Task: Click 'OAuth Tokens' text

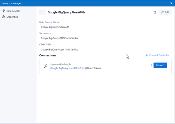Action: (93, 68)
